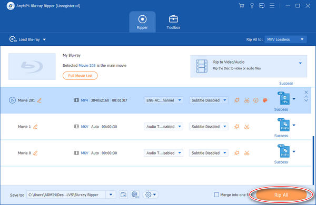Expand the Movie 0 output format arrow
316x205 pixels.
coord(294,151)
